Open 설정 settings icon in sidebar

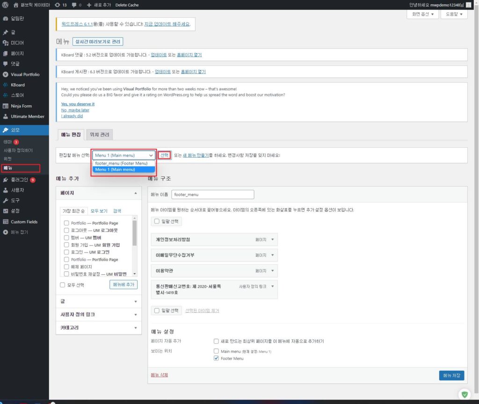(6, 211)
